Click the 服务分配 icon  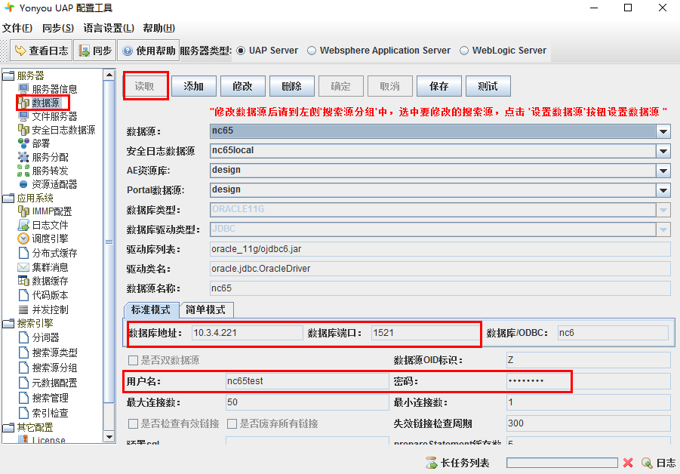23,157
